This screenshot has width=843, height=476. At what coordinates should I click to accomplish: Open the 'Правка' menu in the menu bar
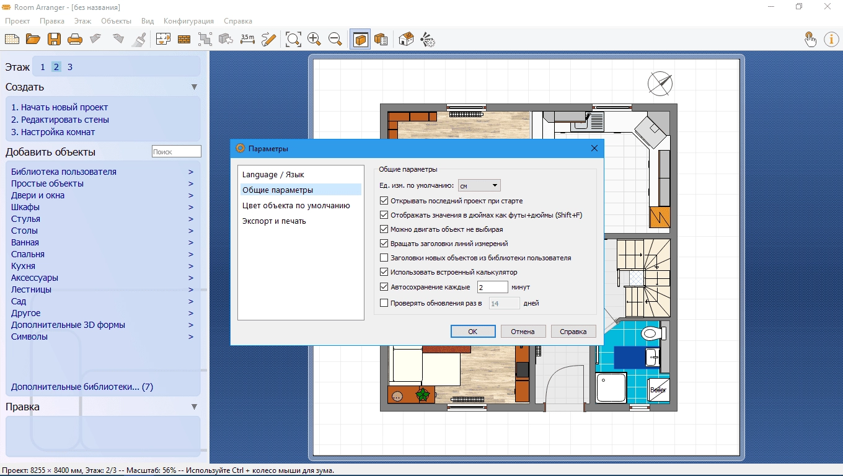(52, 21)
